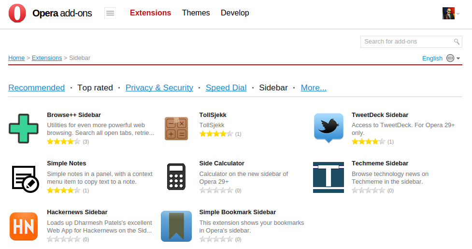The width and height of the screenshot is (472, 249).
Task: Open the hamburger menu next to Opera add-ons
Action: (110, 13)
